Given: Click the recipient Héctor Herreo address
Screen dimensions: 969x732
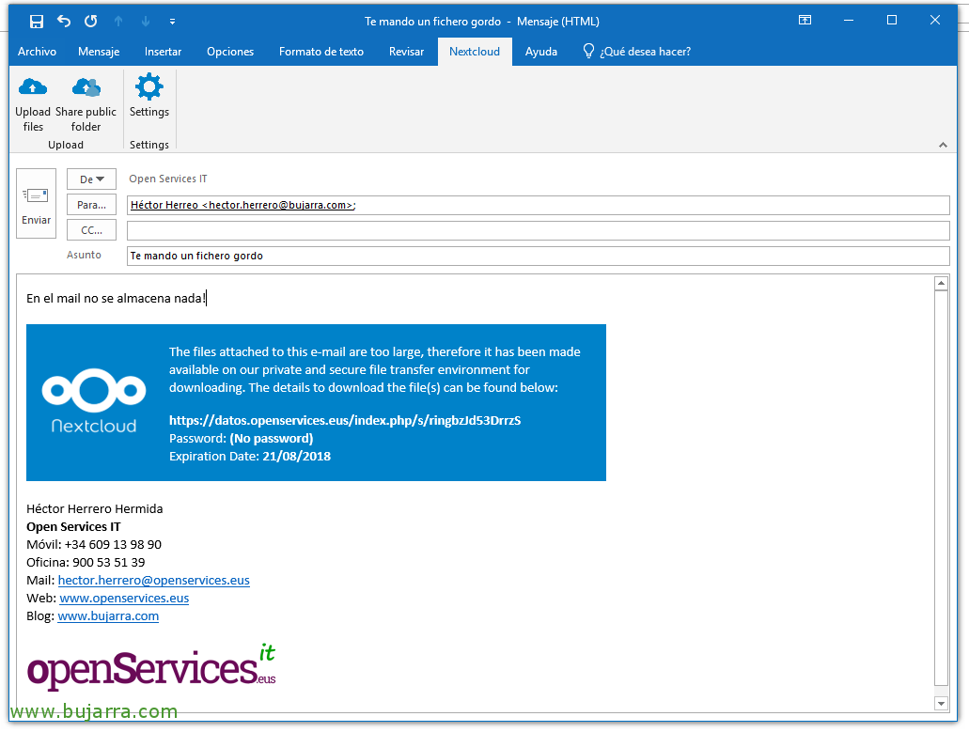Looking at the screenshot, I should point(242,205).
